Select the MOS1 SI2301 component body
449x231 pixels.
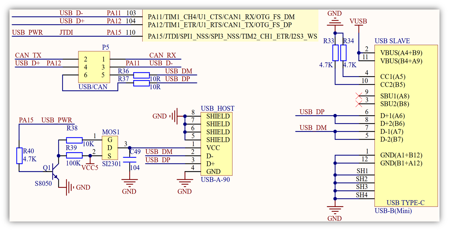click(110, 148)
